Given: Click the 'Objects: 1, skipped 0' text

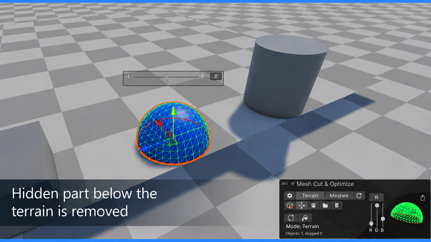Looking at the screenshot, I should pos(303,233).
